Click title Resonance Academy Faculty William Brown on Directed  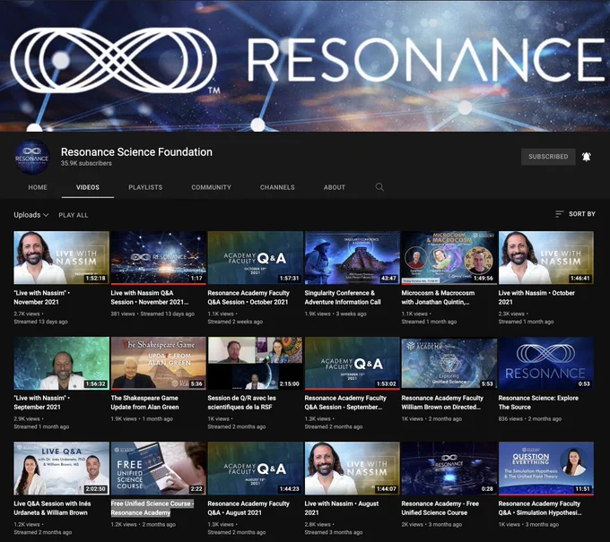click(x=442, y=402)
